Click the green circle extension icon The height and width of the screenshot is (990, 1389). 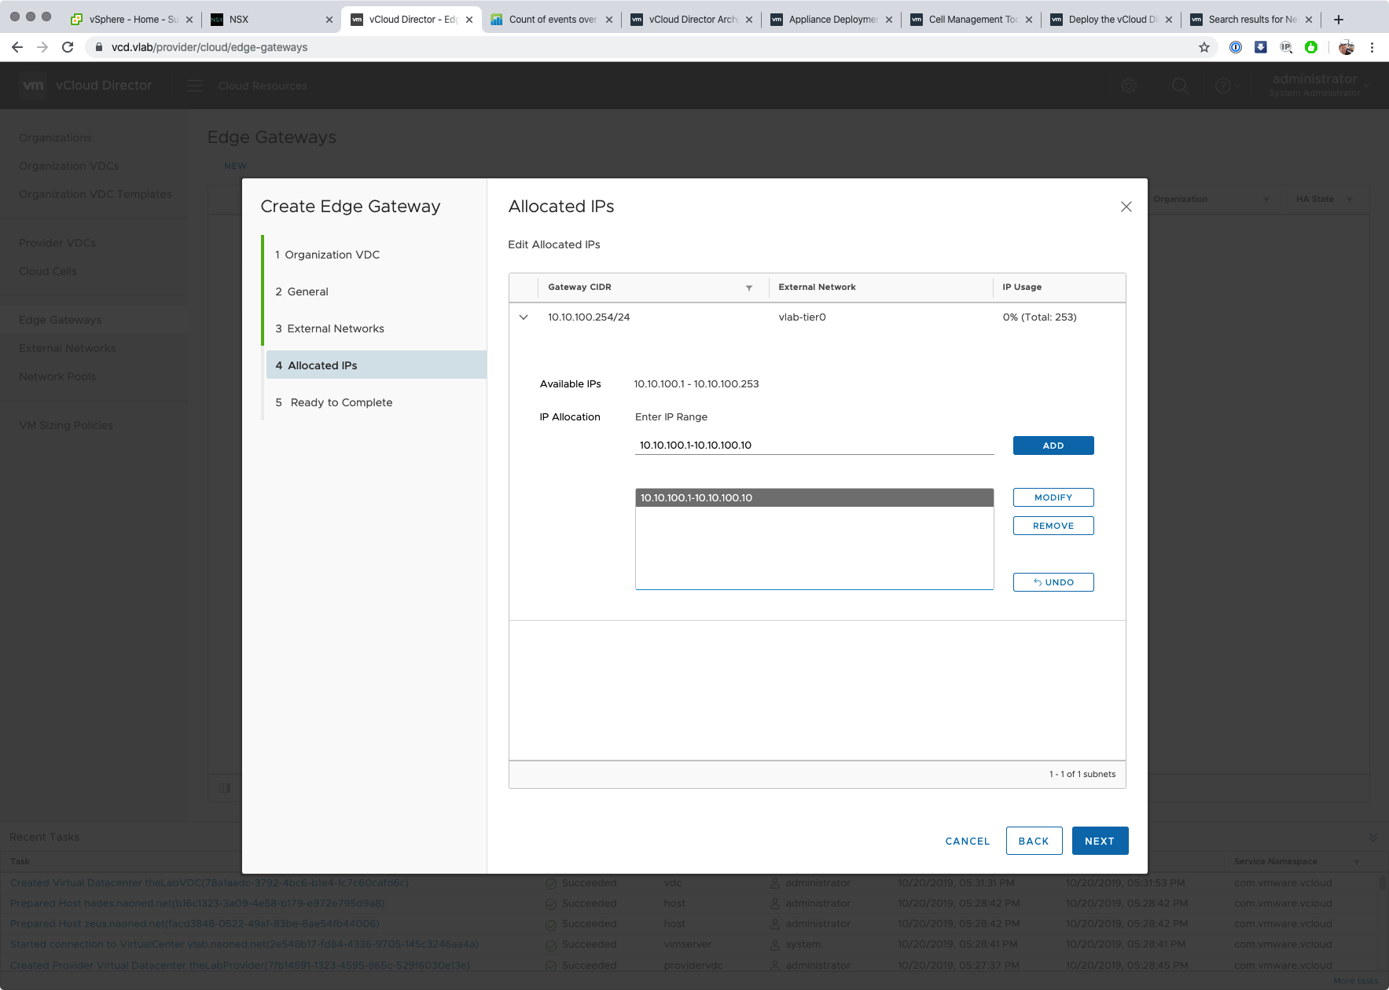(1311, 47)
